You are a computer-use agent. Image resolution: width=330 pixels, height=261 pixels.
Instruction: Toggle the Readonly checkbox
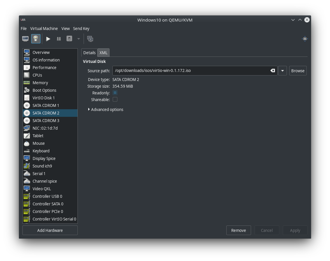click(115, 93)
